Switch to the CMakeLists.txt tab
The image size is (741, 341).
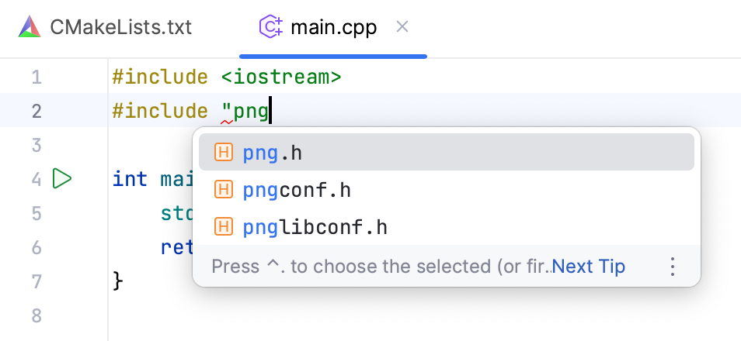coord(120,28)
